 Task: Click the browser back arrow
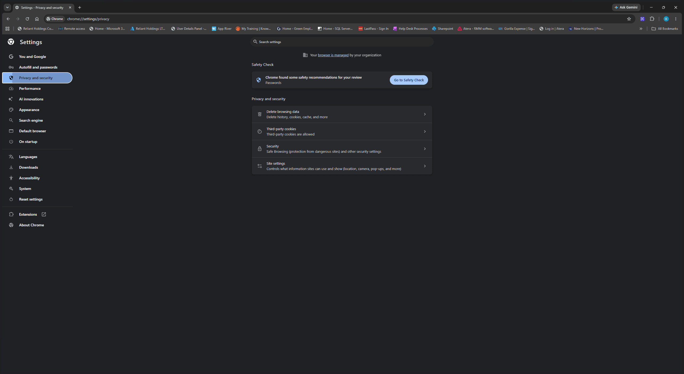pos(8,19)
